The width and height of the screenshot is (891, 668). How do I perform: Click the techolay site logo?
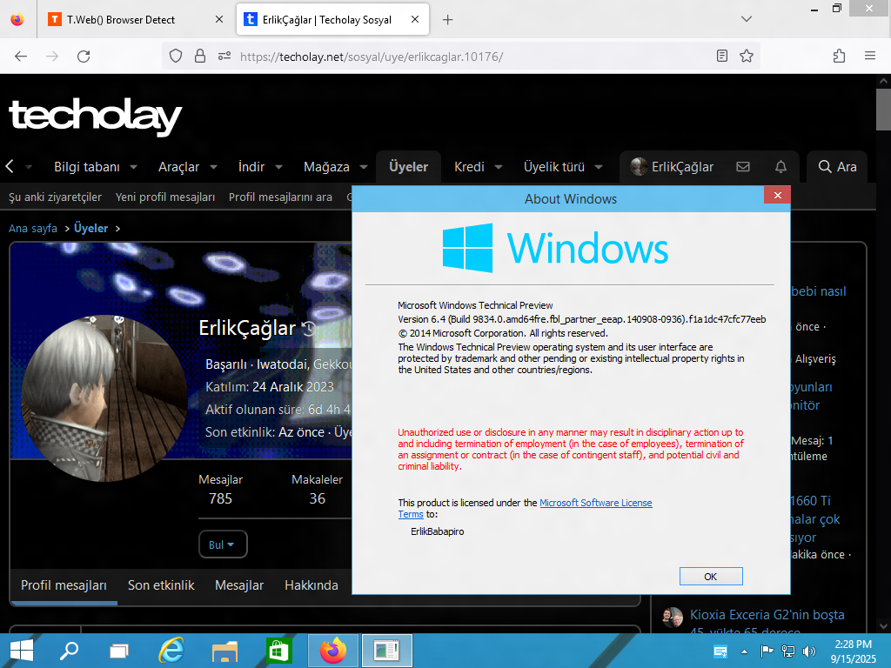click(x=96, y=117)
